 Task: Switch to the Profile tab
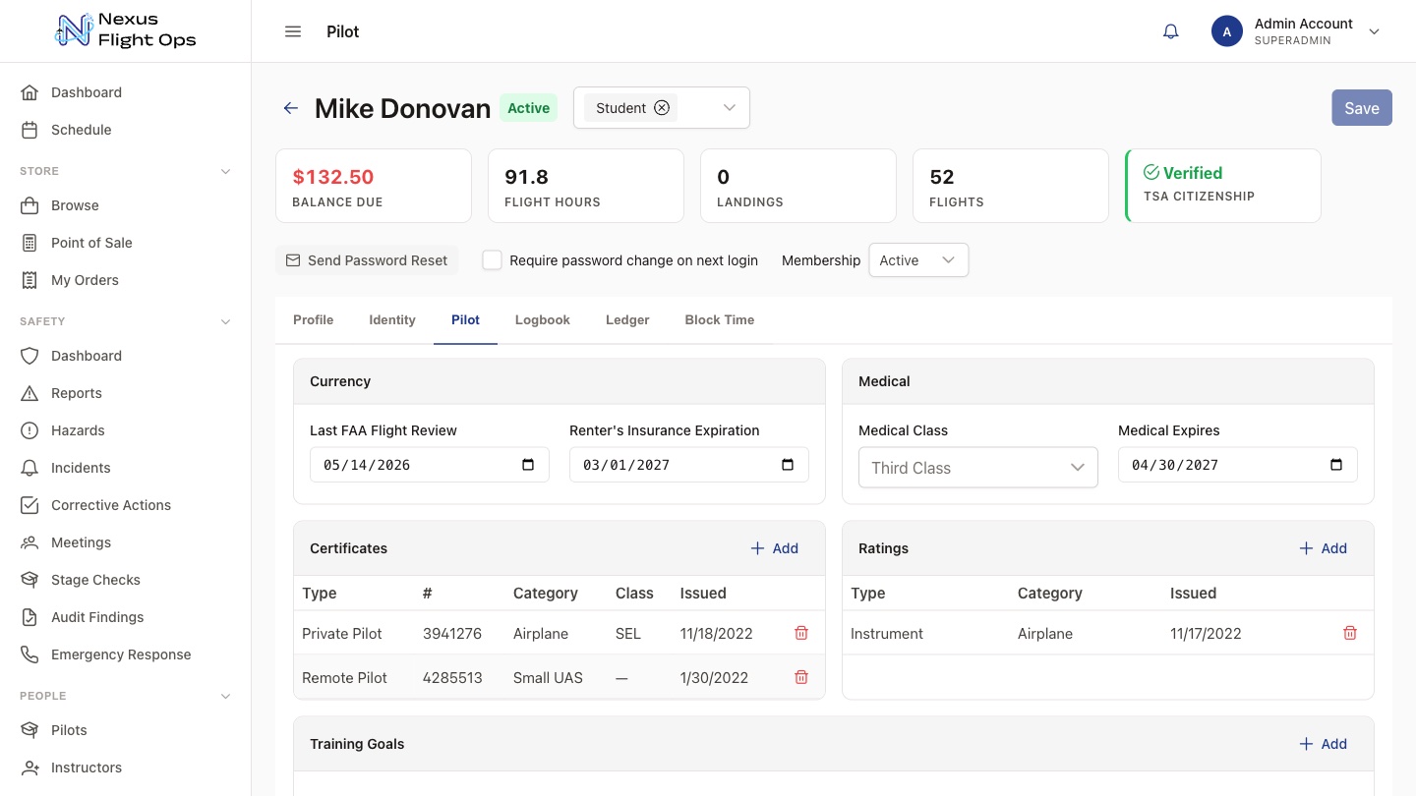(314, 320)
